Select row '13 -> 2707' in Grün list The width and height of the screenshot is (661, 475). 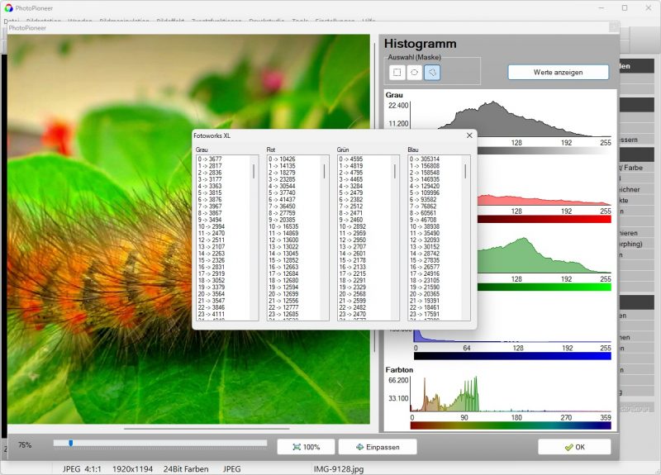tap(353, 246)
